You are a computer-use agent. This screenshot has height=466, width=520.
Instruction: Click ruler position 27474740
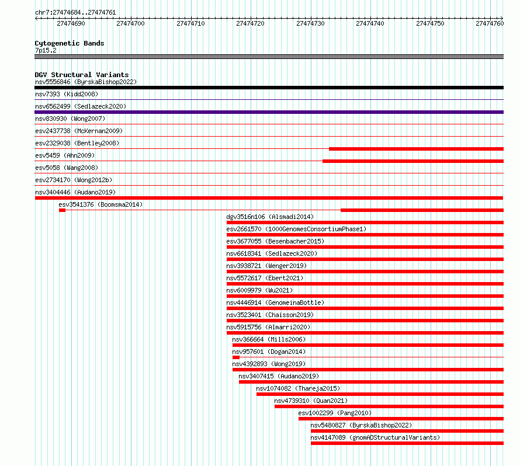370,23
